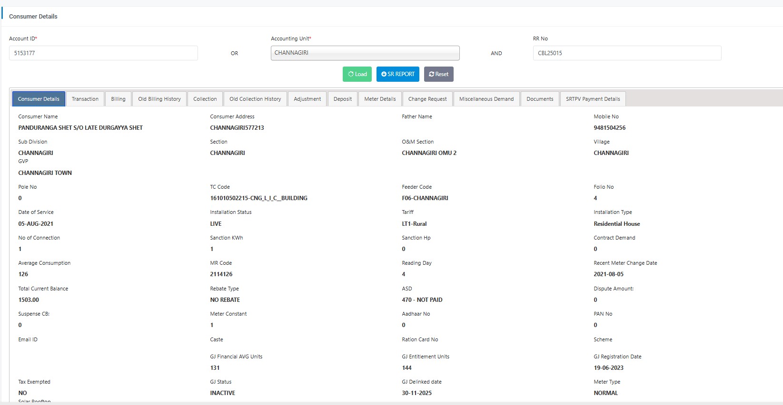783x405 pixels.
Task: Open the Meter Details tab
Action: [x=380, y=99]
